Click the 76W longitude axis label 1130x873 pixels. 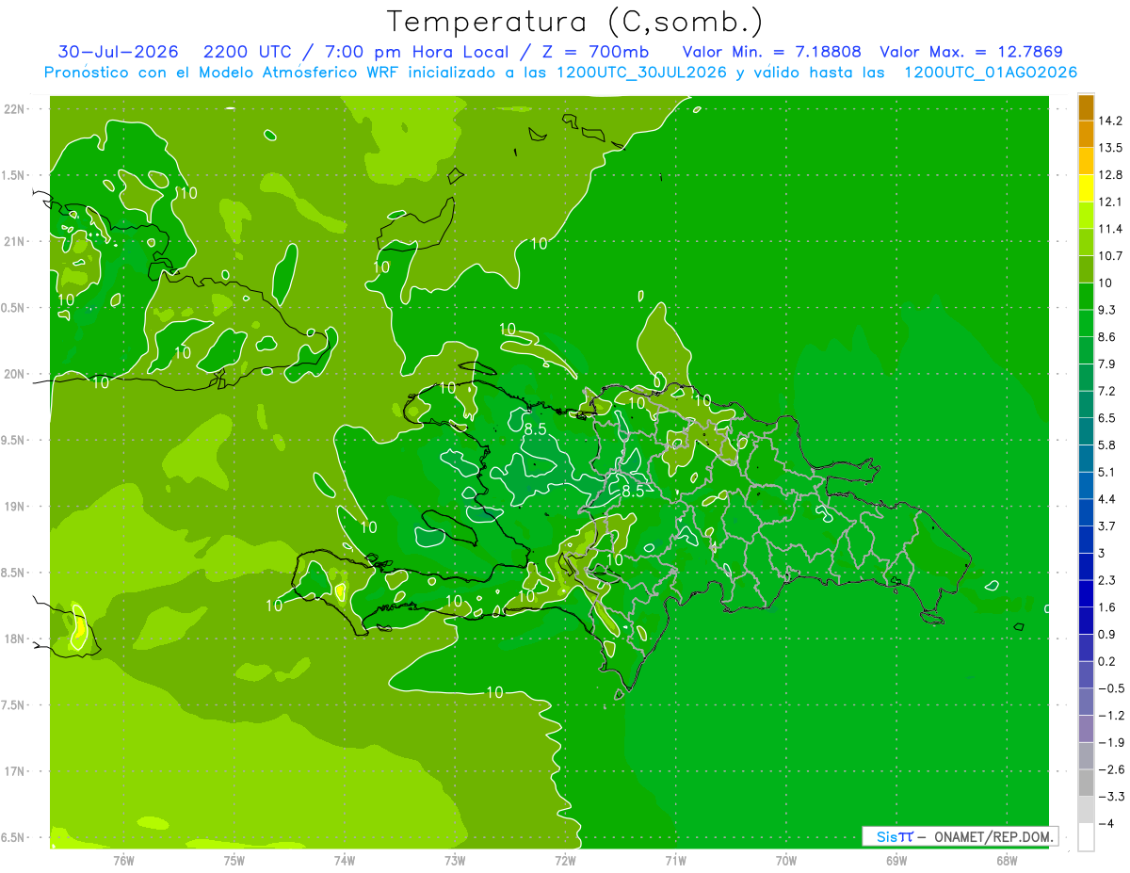(123, 861)
